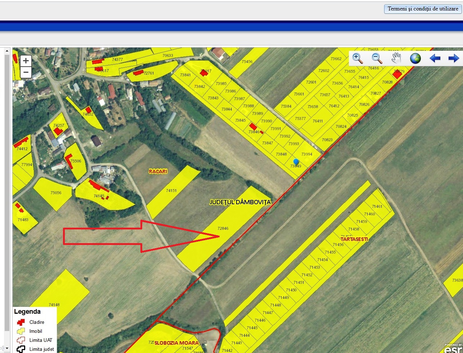Click the globe full extent icon
Screen dimensions: 463x353
415,58
